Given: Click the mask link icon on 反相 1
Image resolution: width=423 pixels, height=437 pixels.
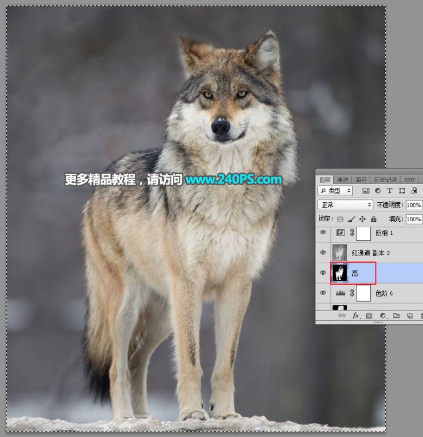Looking at the screenshot, I should (352, 233).
